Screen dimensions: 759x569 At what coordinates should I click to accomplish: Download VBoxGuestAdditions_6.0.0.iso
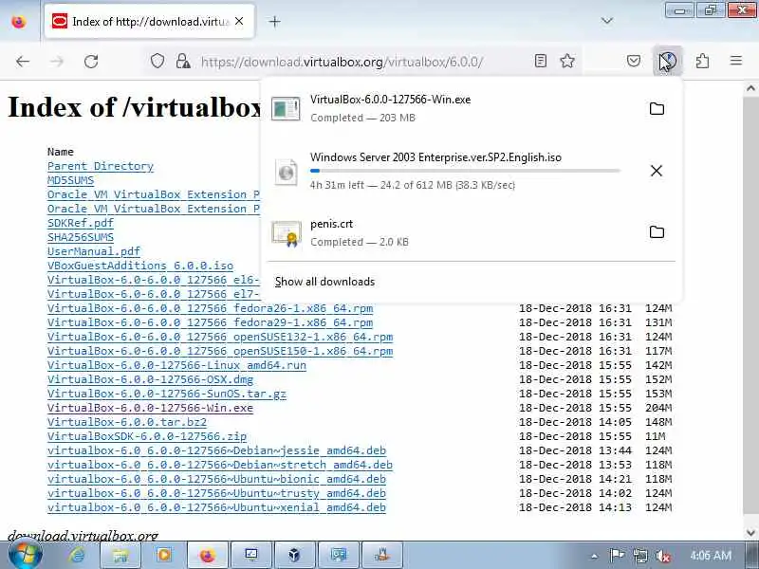[140, 266]
